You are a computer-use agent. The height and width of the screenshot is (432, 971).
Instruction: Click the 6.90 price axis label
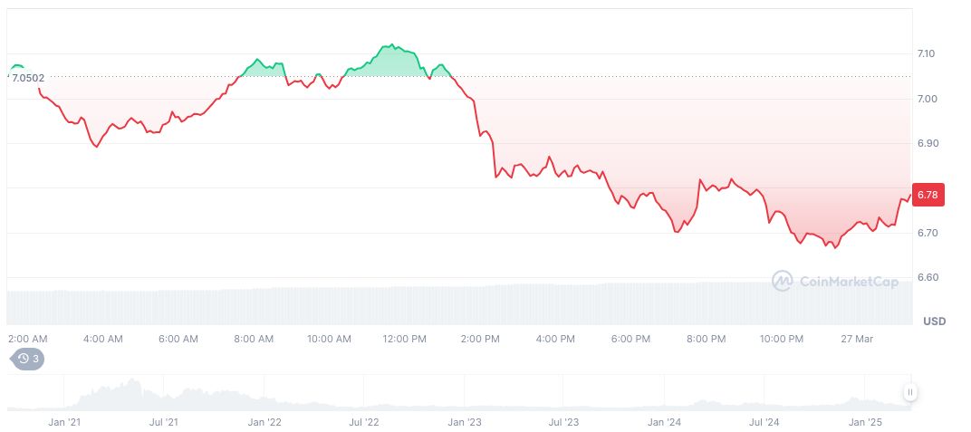pyautogui.click(x=926, y=144)
